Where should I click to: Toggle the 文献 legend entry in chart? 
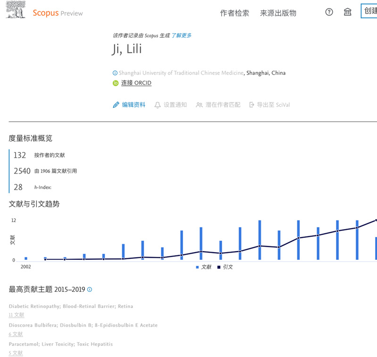(204, 267)
